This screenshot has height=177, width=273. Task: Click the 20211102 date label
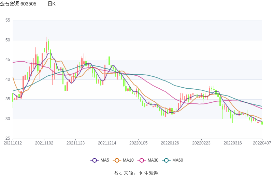pos(44,143)
